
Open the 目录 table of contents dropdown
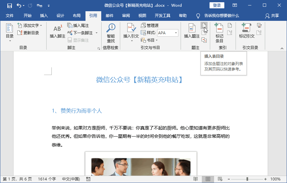click(x=10, y=32)
